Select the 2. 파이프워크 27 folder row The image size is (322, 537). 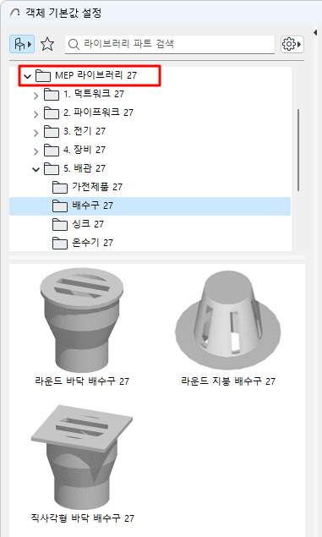[150, 112]
